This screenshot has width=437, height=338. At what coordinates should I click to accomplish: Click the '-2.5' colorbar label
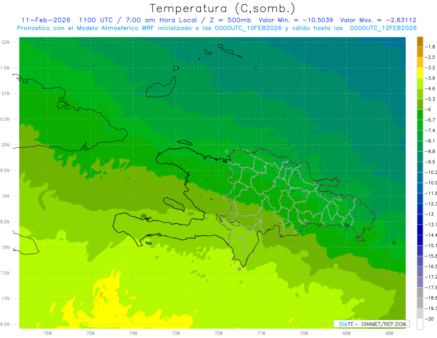[x=430, y=57]
